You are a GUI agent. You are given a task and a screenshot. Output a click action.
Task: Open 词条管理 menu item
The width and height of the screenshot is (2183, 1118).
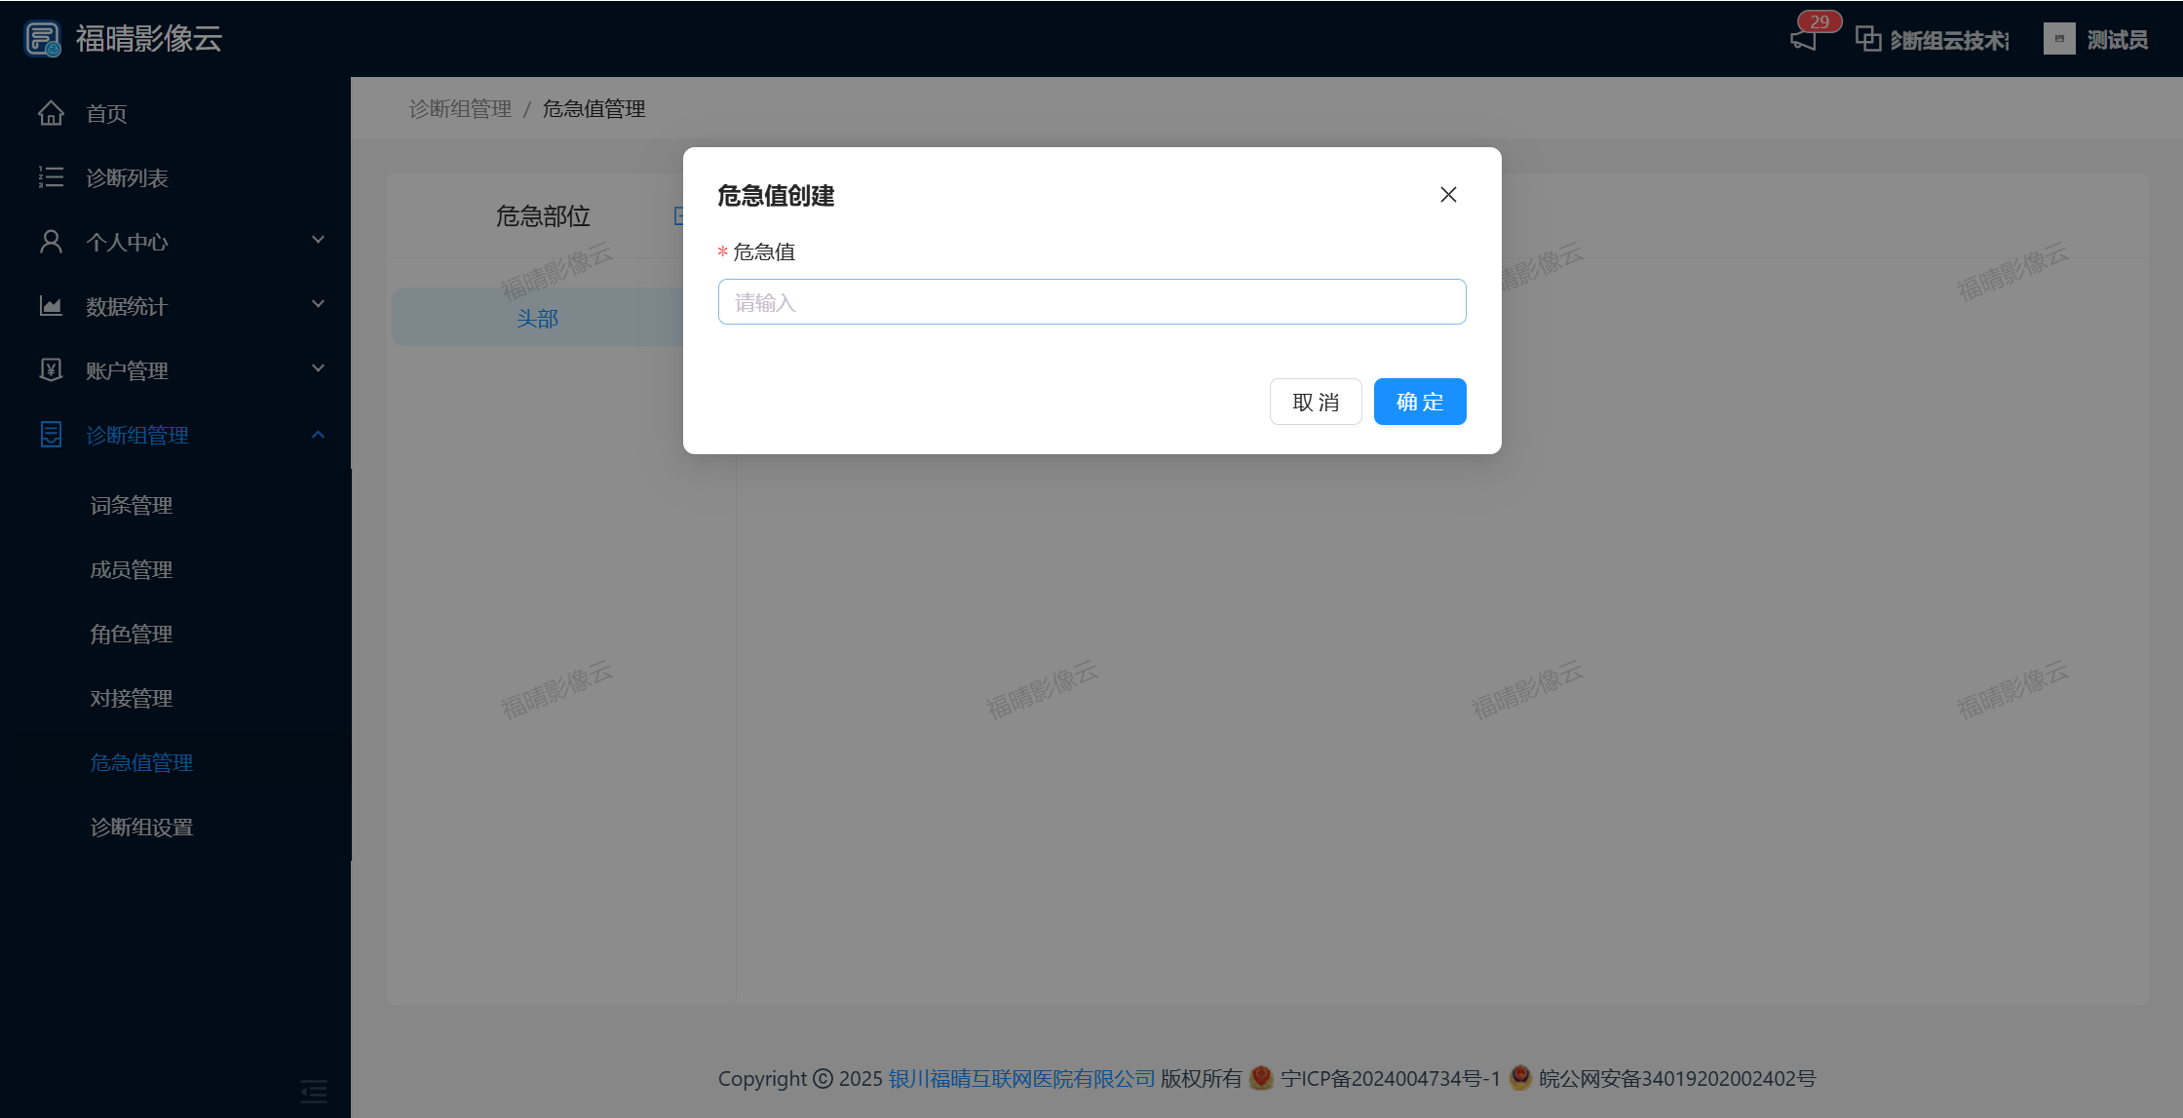click(x=132, y=505)
